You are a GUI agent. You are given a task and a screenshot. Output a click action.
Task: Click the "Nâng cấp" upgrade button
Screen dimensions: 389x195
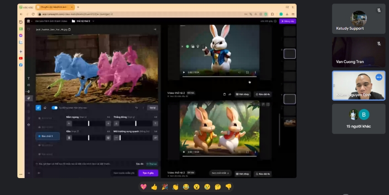click(287, 21)
